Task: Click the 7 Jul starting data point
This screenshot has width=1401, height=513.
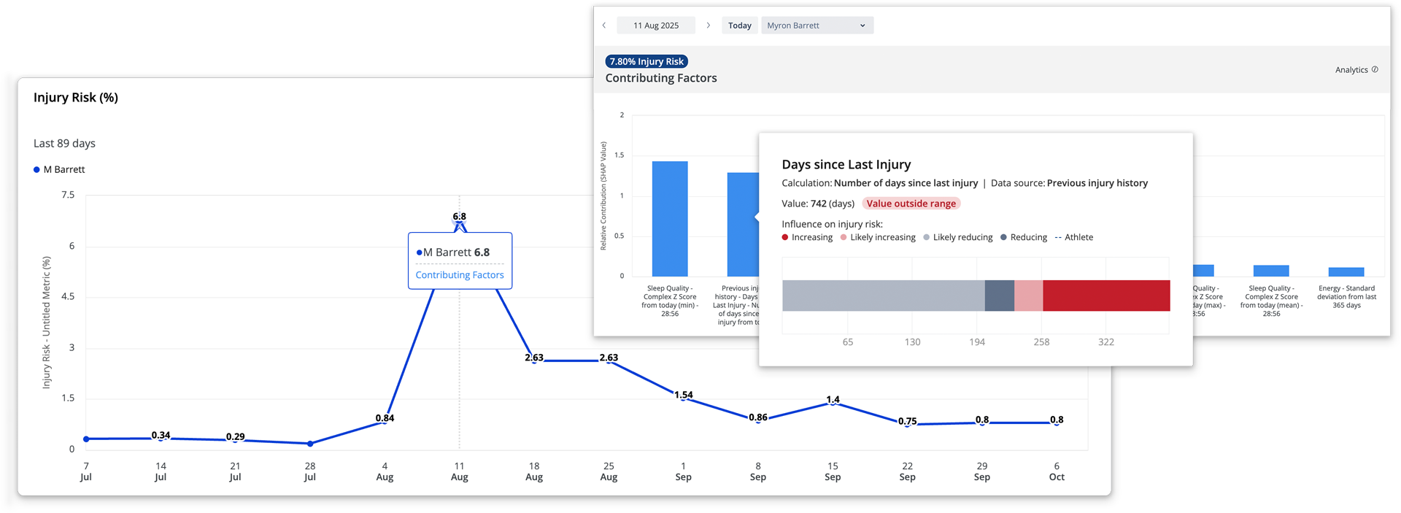Action: coord(86,439)
